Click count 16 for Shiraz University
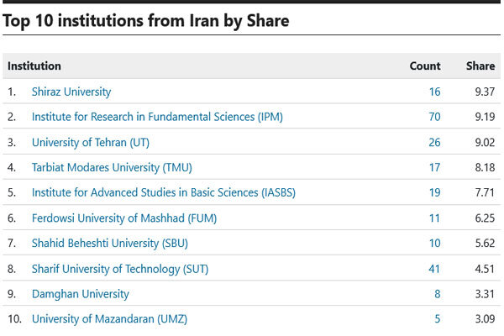 click(x=434, y=92)
